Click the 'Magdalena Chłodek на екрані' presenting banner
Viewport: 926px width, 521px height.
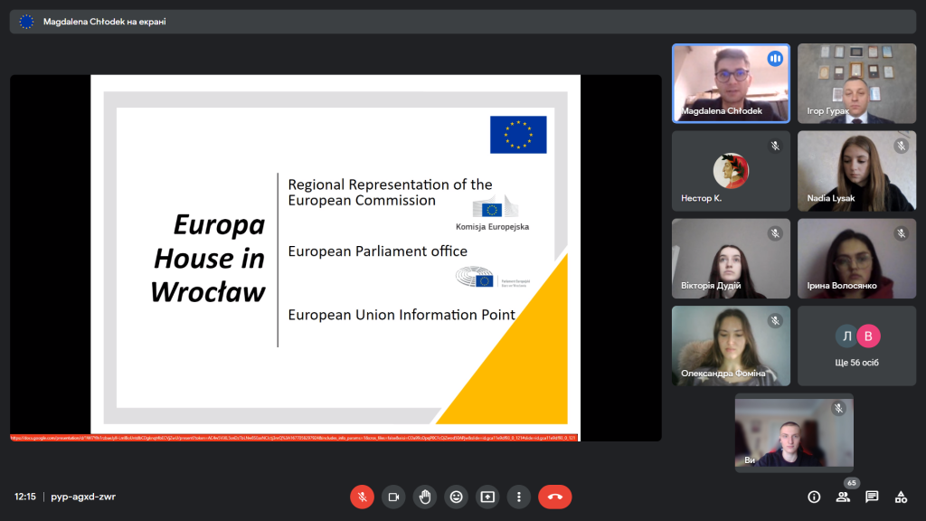point(104,22)
